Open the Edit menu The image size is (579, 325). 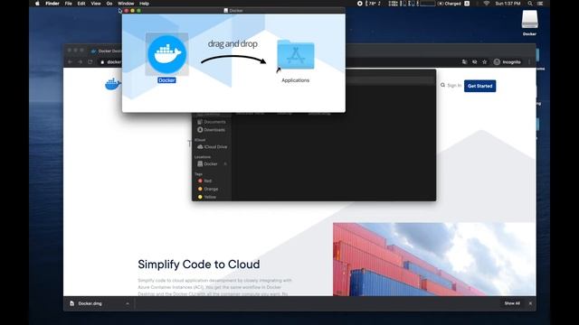coord(81,4)
